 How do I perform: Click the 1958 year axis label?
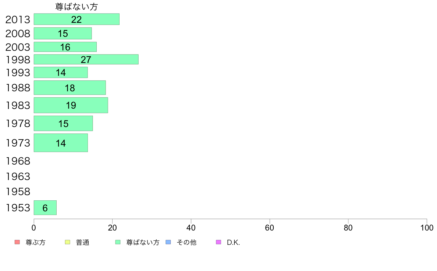[x=18, y=192]
